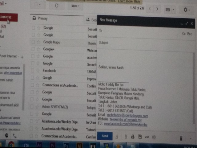
Task: Expand more options arrow in compose window
Action: (191, 139)
